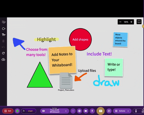Viewport: 144px width, 115px height.
Task: Click the Exit button
Action: point(8,111)
